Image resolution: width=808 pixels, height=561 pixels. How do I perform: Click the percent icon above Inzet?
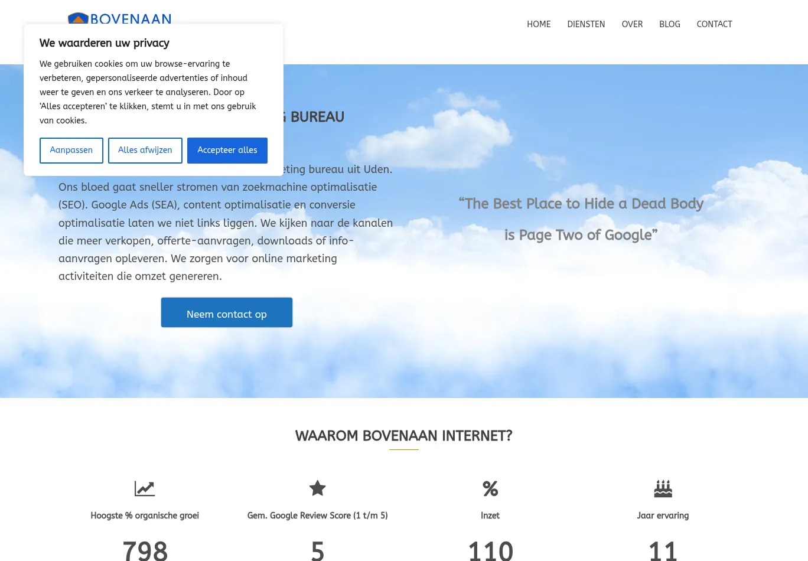pyautogui.click(x=490, y=488)
